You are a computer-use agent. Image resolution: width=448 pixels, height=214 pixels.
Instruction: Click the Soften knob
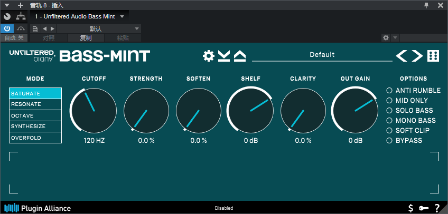(199, 111)
